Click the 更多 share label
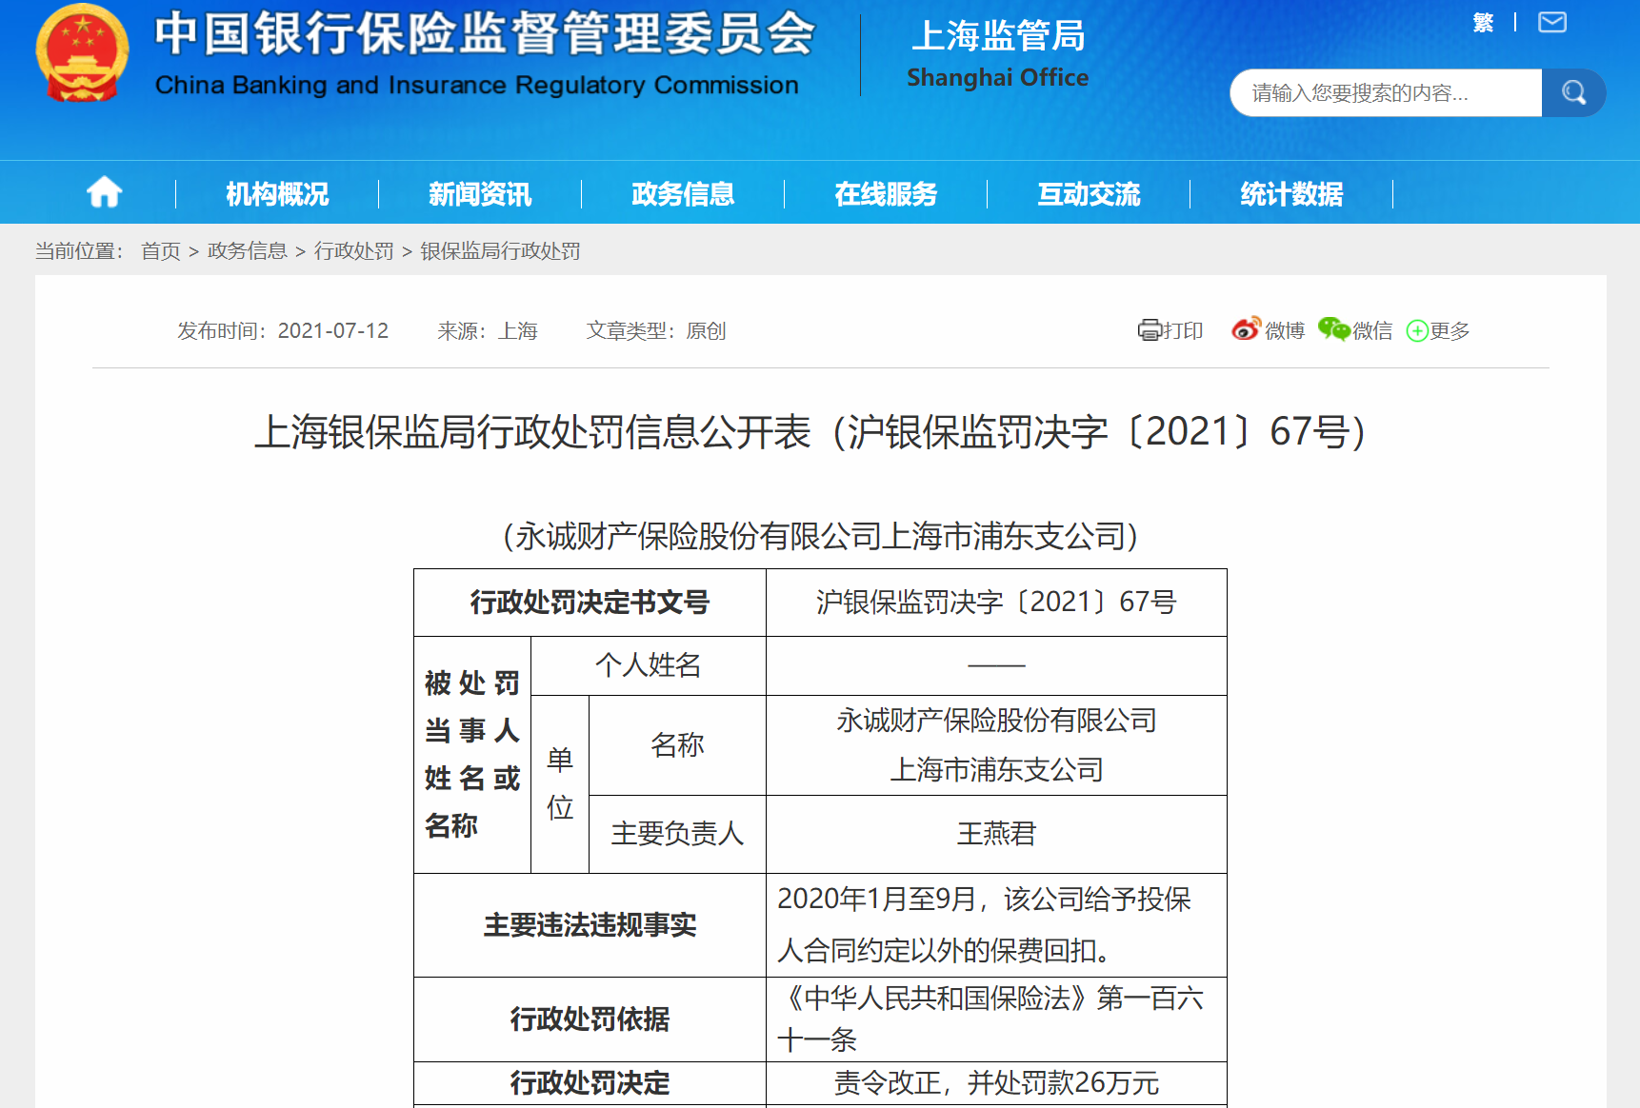The height and width of the screenshot is (1108, 1640). tap(1450, 330)
